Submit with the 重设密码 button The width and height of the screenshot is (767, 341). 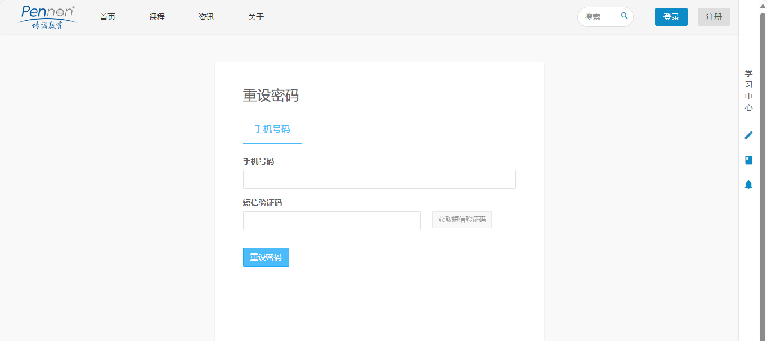click(266, 257)
